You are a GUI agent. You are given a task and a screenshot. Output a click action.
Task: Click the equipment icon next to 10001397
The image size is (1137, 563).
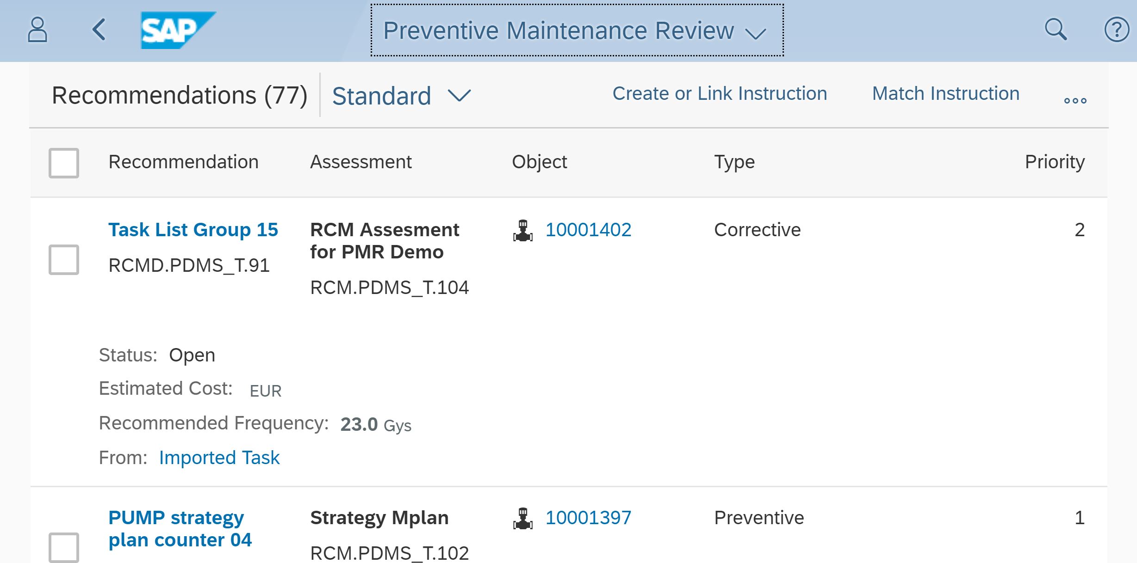point(523,518)
